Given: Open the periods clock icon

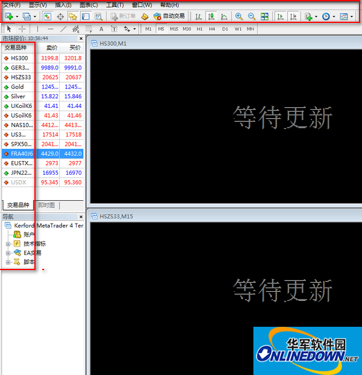Looking at the screenshot, I should [x=326, y=16].
